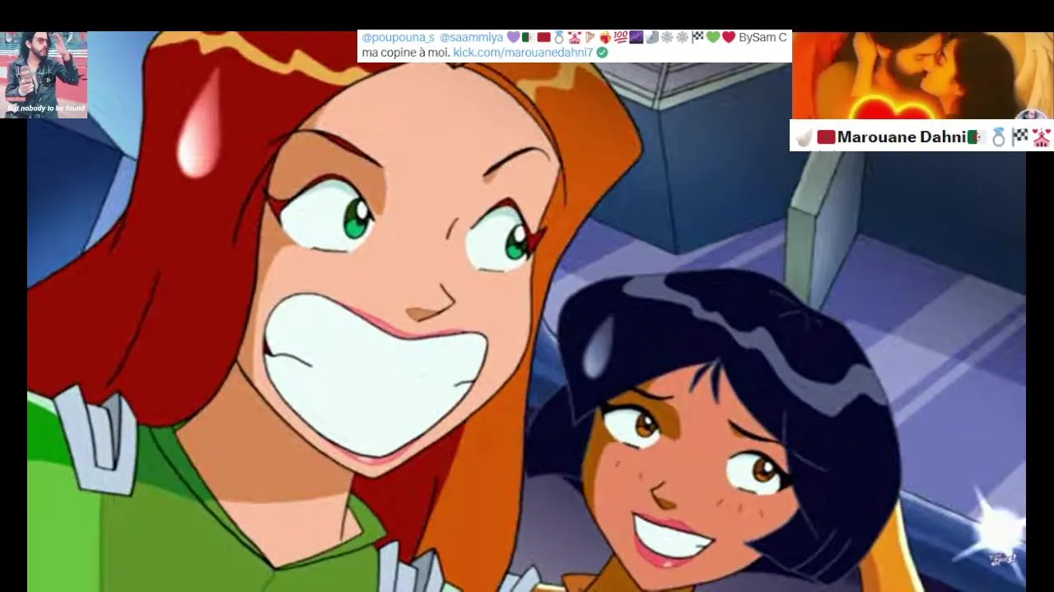Click the checkered flag emoji beside Marouane Dahni
The image size is (1054, 592).
tap(1019, 136)
